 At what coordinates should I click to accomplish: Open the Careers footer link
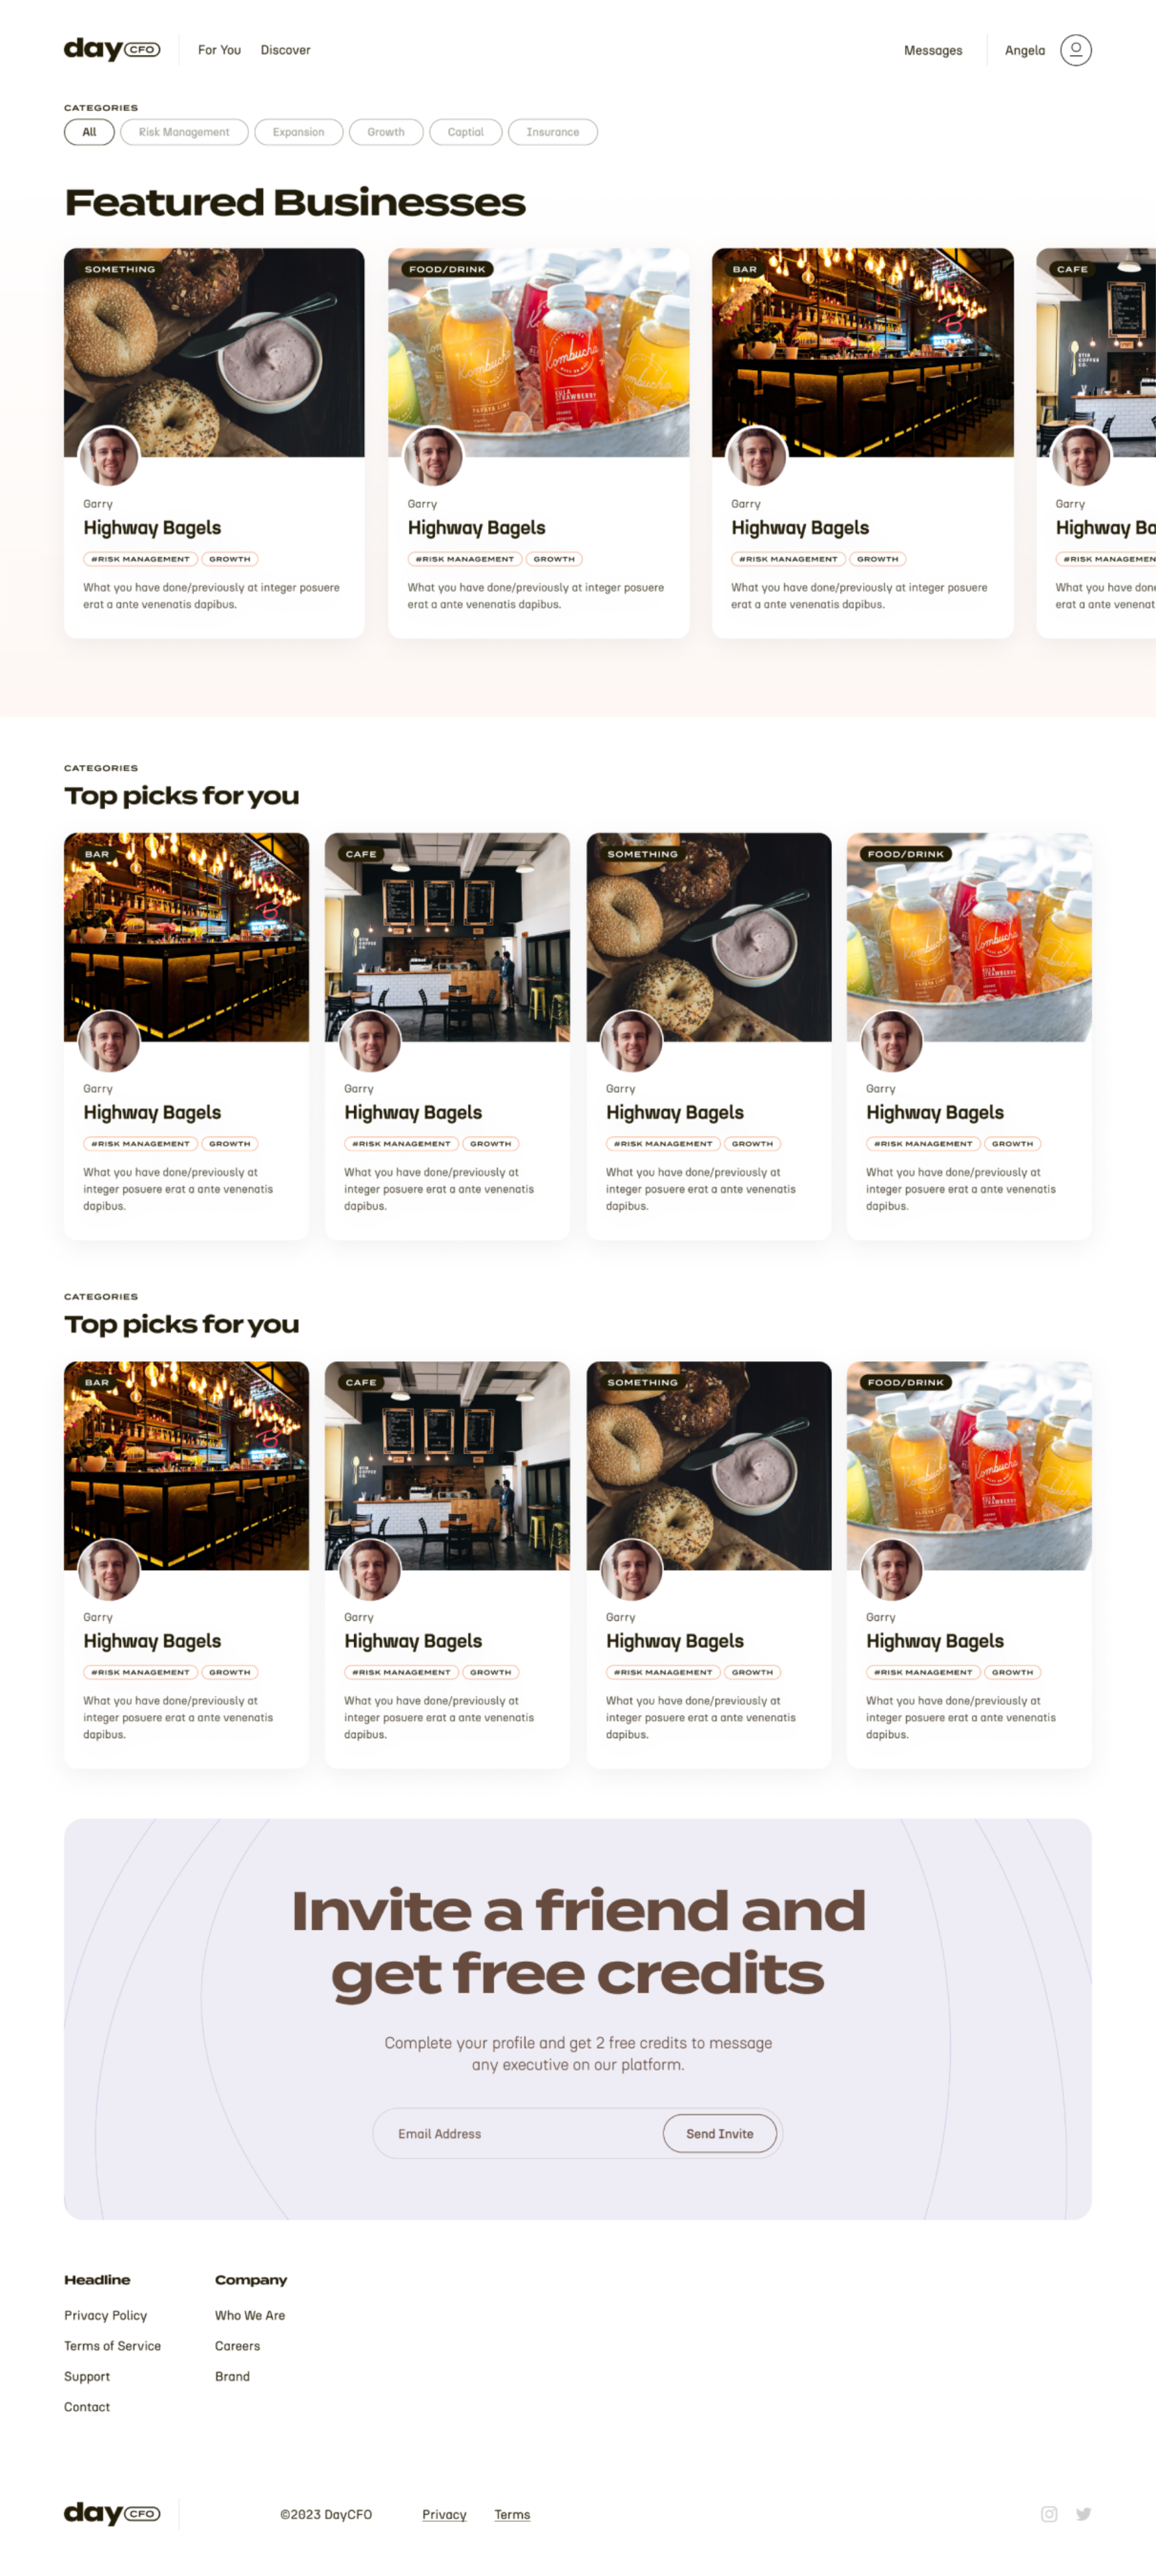pyautogui.click(x=237, y=2345)
